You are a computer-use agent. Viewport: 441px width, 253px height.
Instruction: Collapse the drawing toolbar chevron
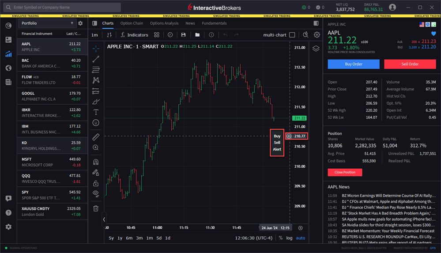coord(104,219)
